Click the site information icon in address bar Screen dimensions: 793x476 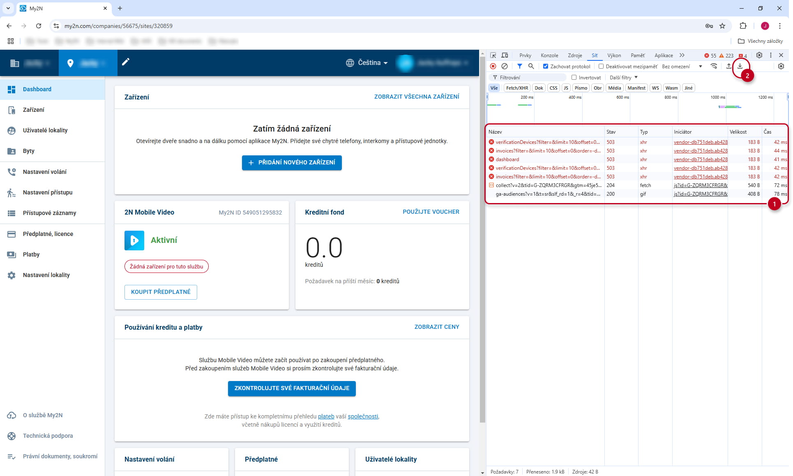coord(56,26)
